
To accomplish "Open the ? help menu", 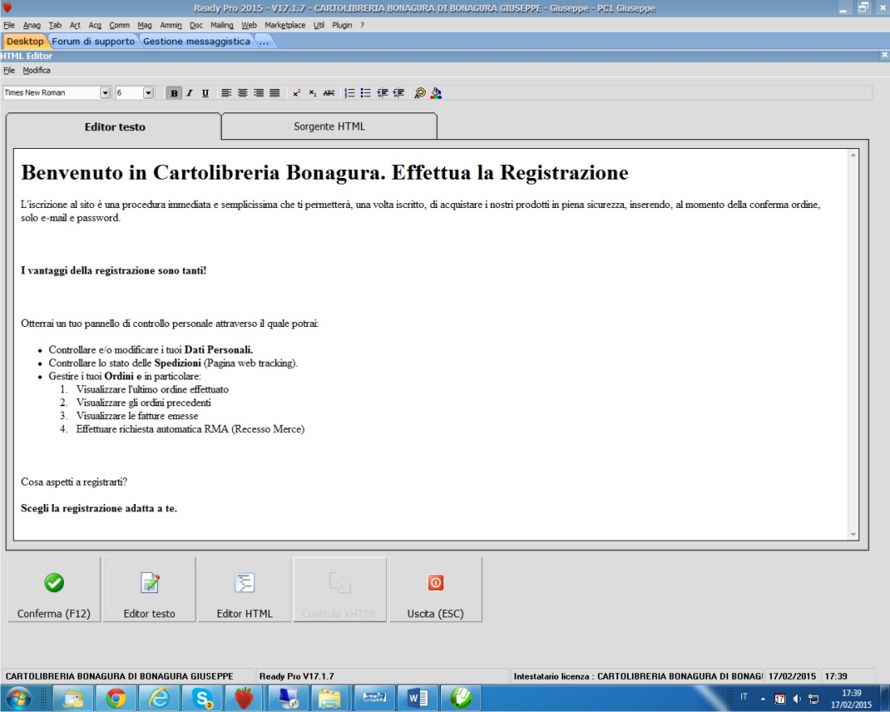I will (362, 25).
